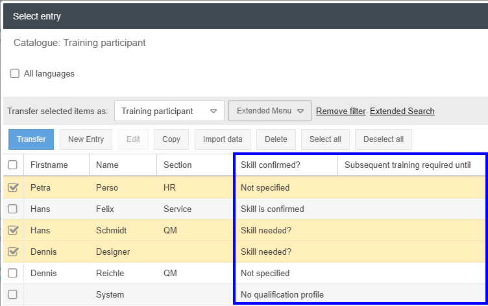Screen dimensions: 488x306
Task: Click the Import data button
Action: [223, 139]
